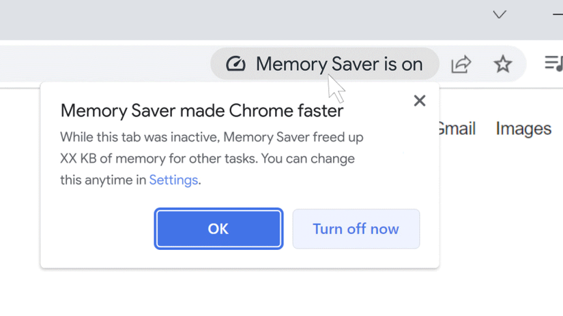Image resolution: width=563 pixels, height=316 pixels.
Task: Click the 'Memory Saver is on' chip label
Action: (338, 64)
